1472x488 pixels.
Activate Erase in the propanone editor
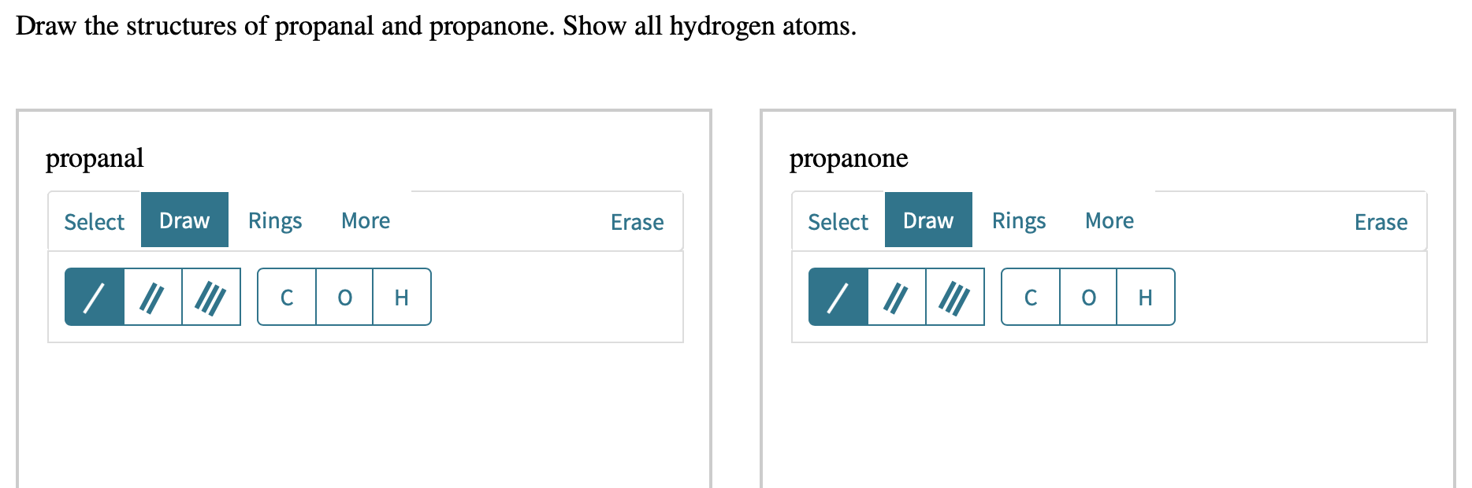tap(1381, 223)
